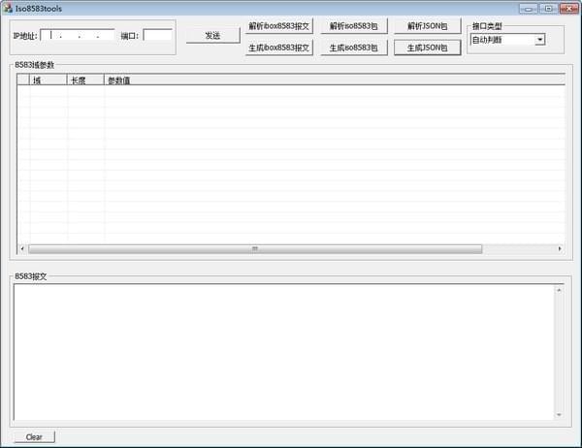Click the 发送 send button

coord(212,36)
